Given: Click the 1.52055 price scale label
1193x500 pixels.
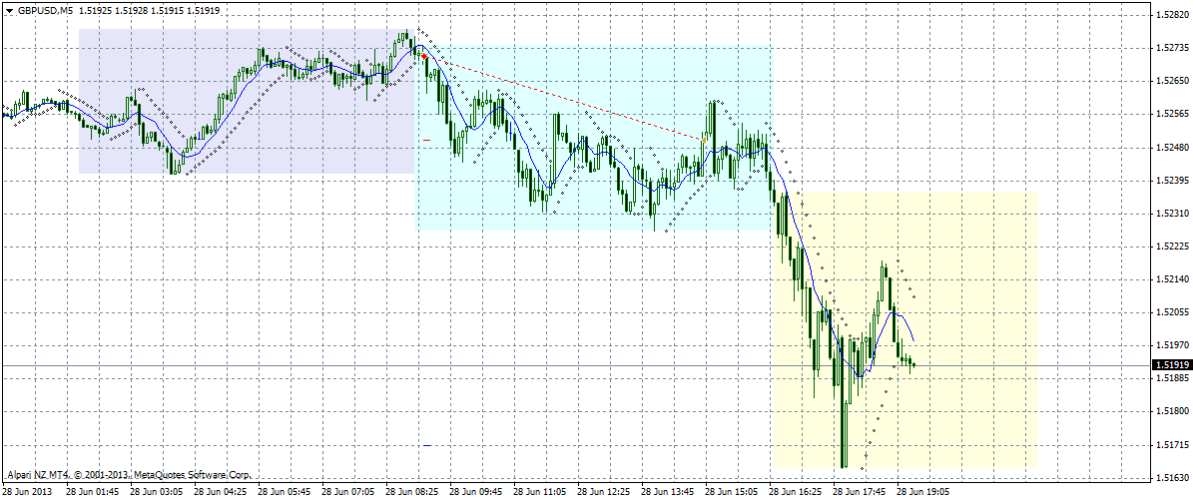Looking at the screenshot, I should click(1172, 312).
